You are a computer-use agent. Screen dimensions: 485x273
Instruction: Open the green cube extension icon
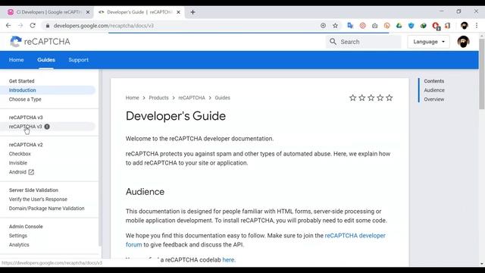click(x=424, y=26)
